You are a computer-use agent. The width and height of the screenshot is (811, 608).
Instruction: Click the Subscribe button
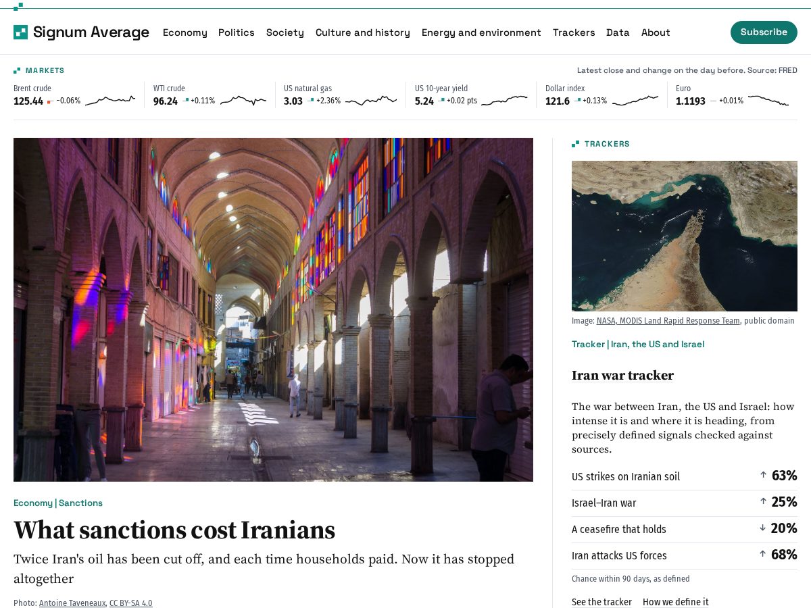tap(764, 32)
